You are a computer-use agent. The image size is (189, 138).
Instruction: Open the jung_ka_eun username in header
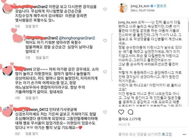140,6
